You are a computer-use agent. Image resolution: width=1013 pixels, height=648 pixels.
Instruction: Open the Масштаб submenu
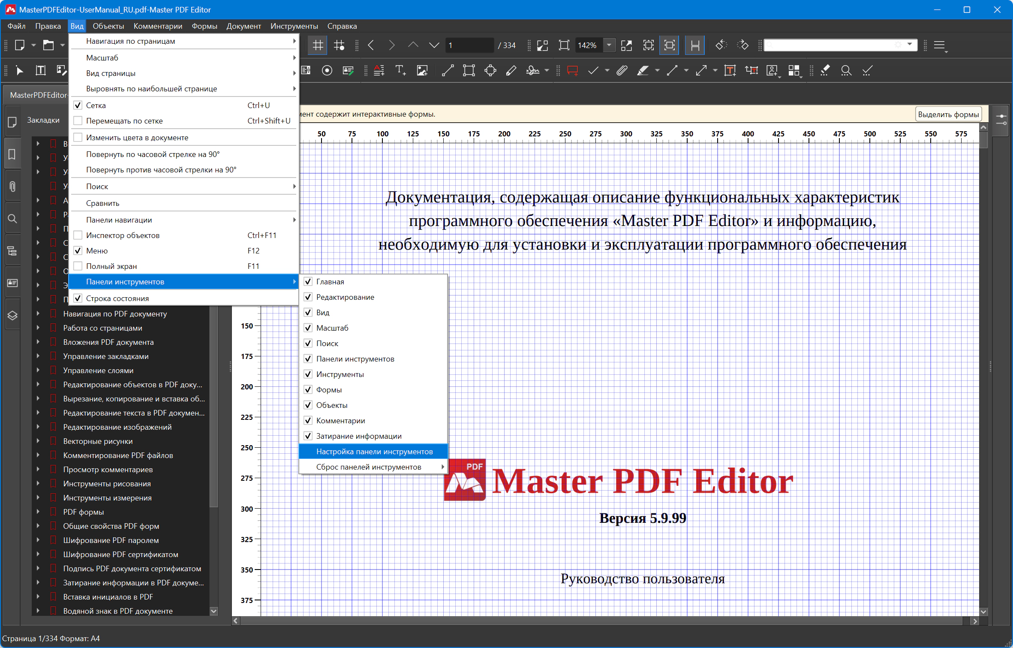[x=183, y=57]
